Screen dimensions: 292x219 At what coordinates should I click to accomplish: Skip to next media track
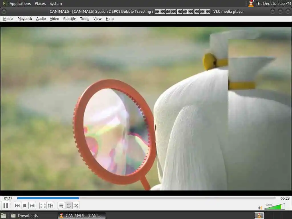(32, 206)
